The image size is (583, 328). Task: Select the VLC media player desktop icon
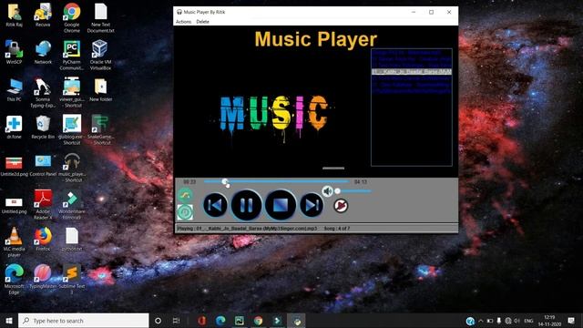[15, 242]
